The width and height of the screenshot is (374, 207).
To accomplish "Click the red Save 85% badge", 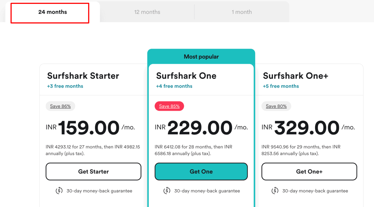I will 169,106.
